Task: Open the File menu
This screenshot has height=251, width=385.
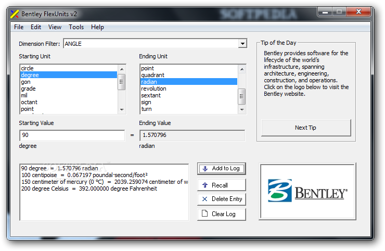Action: 19,27
